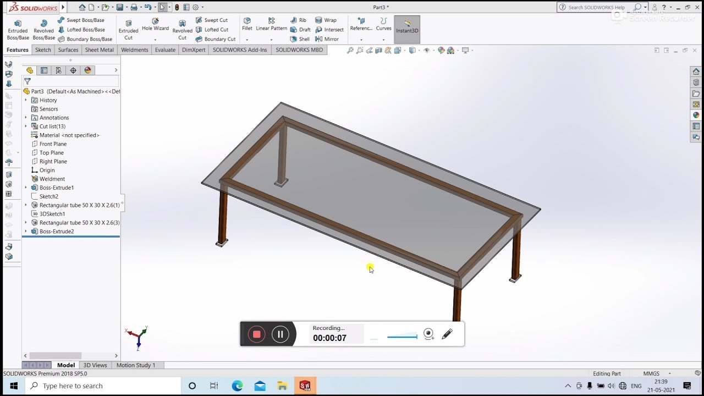Click the Swept Cut tool
The width and height of the screenshot is (704, 396).
tap(211, 20)
